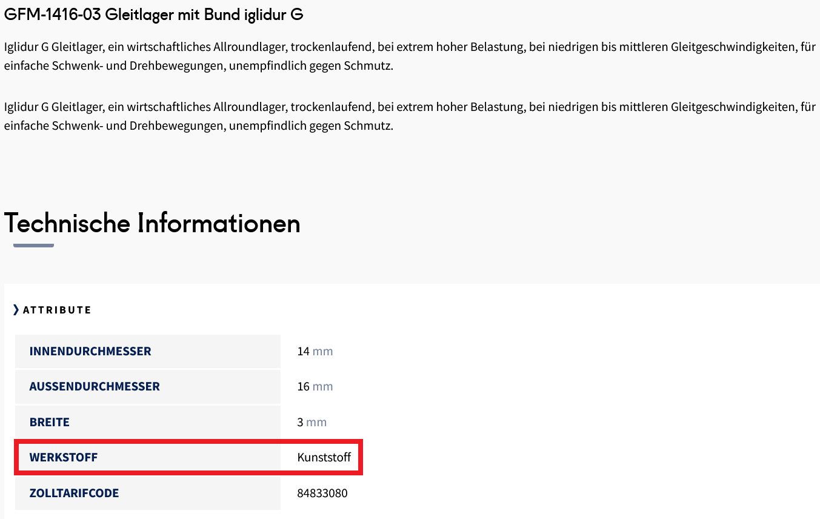Select the WERKSTOFF attribute label

point(64,457)
